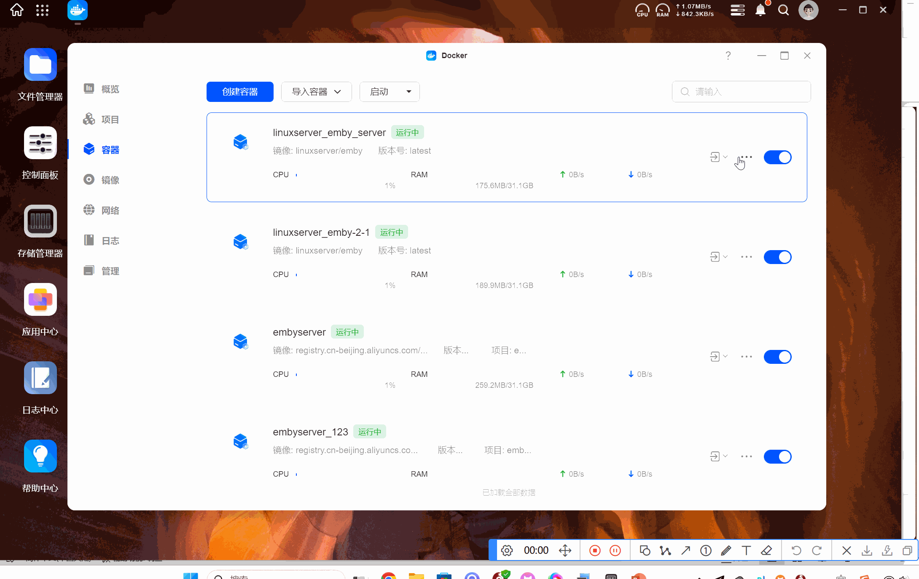Click the Docker help question mark

coord(728,56)
